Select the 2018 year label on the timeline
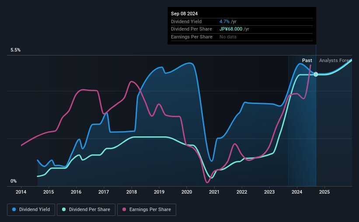 (132, 192)
